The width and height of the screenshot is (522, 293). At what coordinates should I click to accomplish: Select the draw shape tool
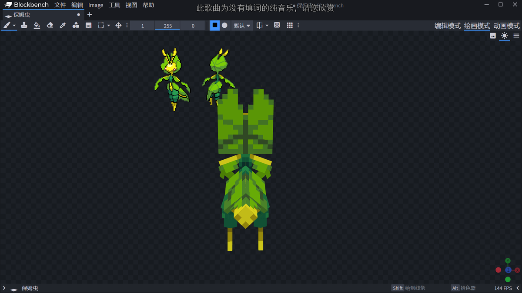76,25
